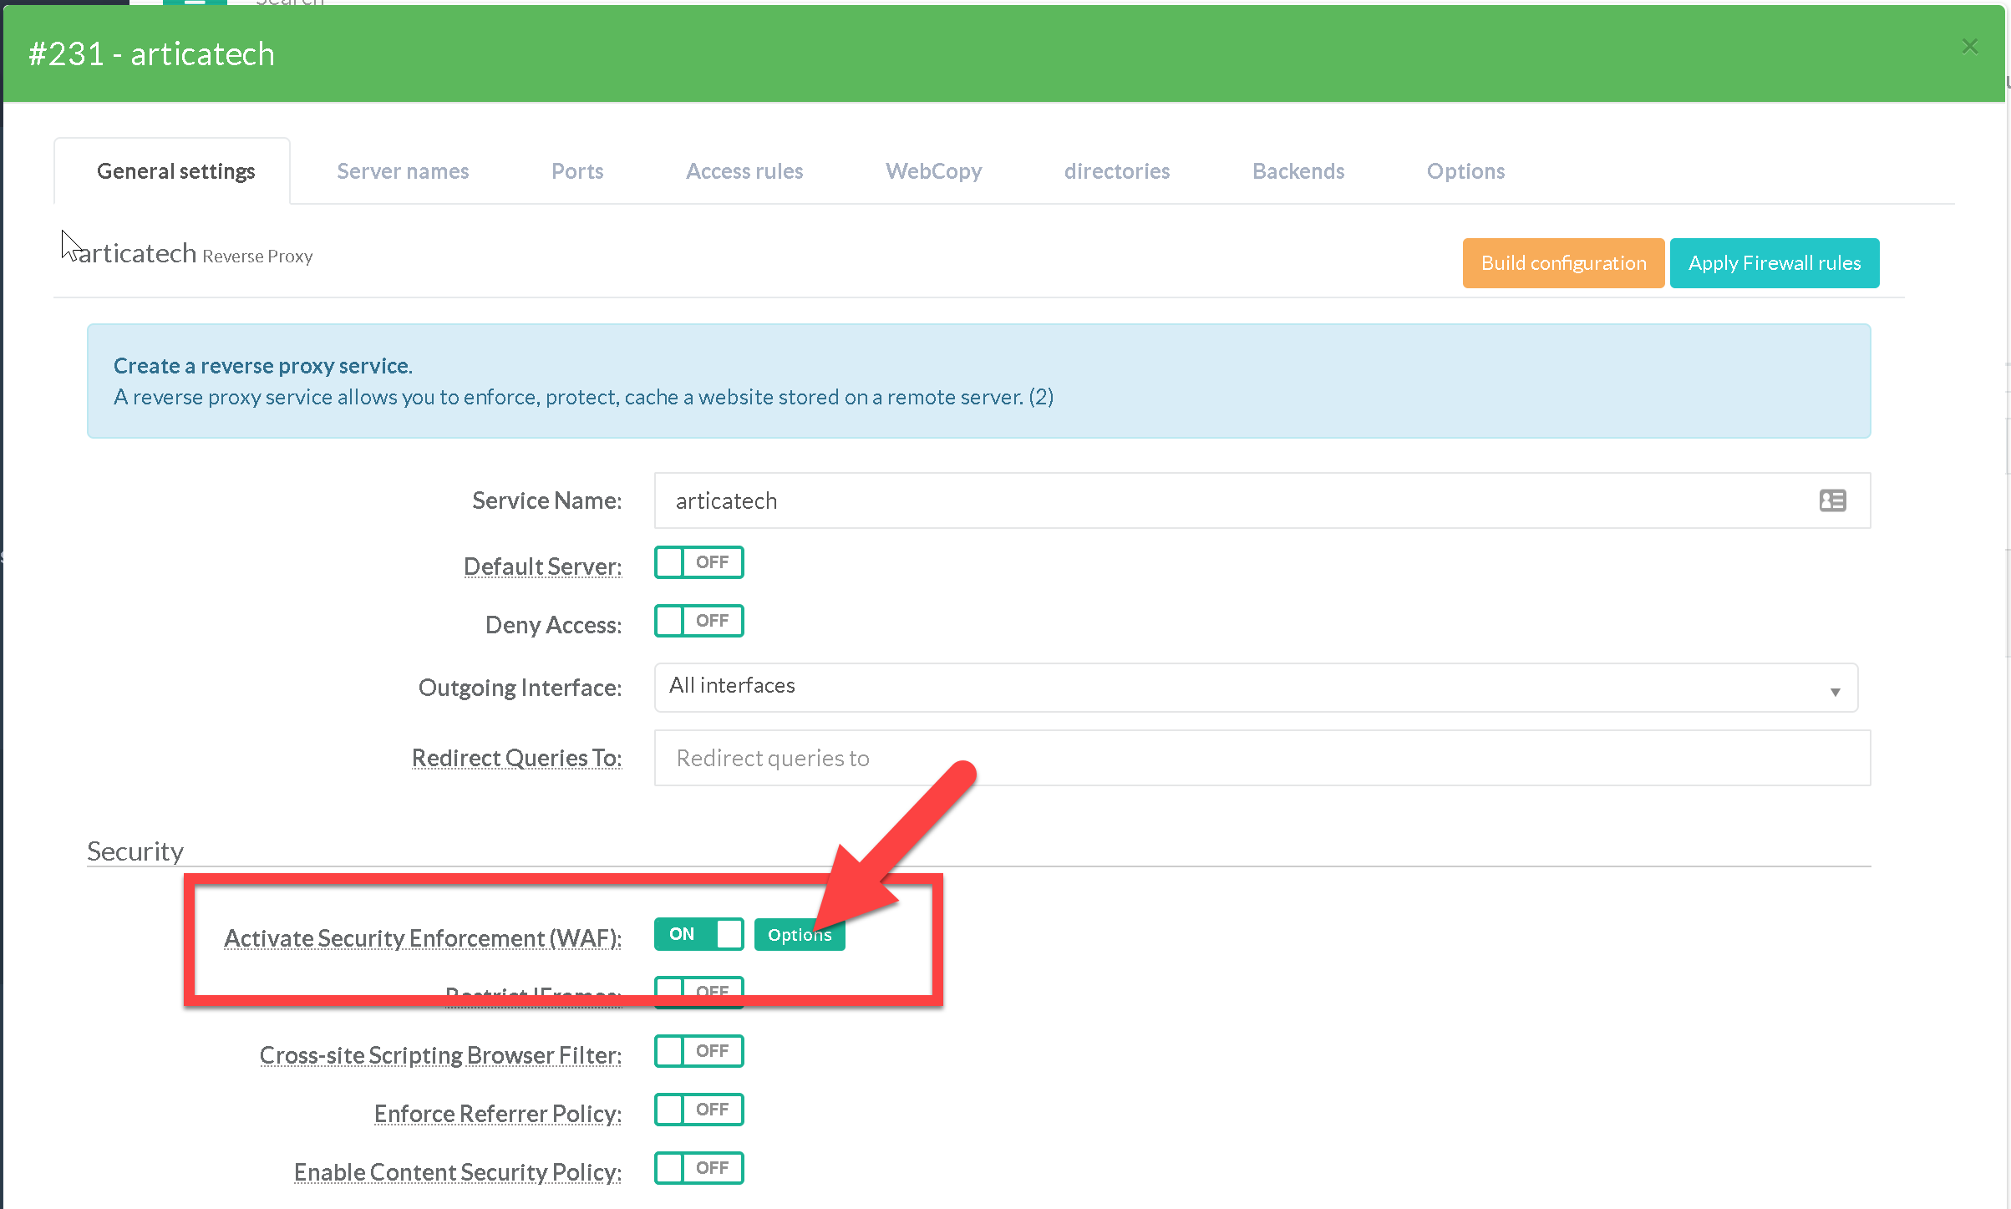This screenshot has height=1209, width=2011.
Task: Turn on Enable Content Security Policy switch
Action: [698, 1168]
